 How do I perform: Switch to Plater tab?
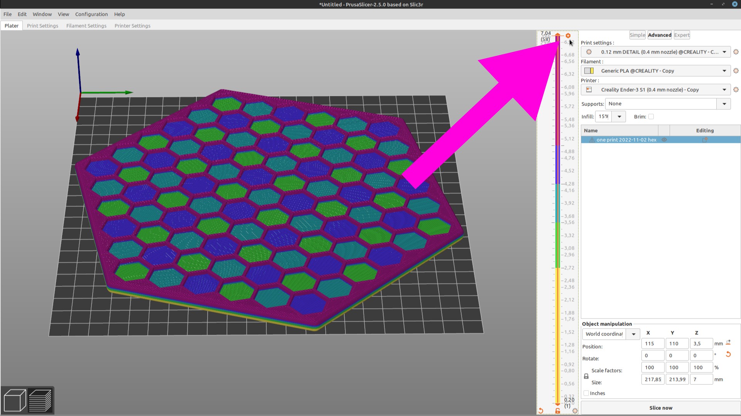(12, 26)
